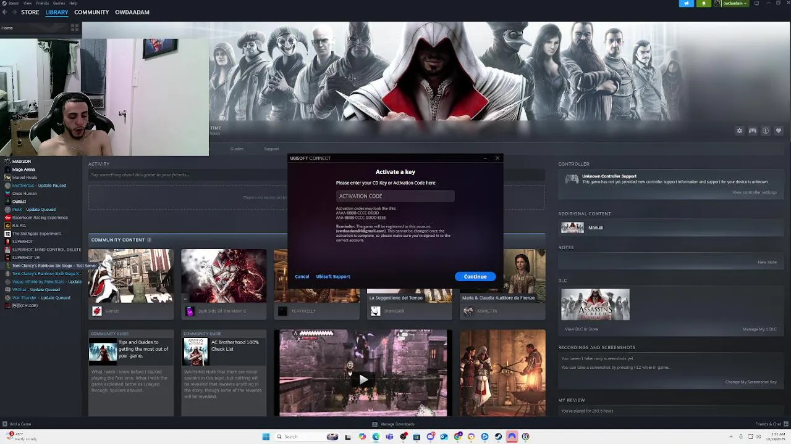Open the game settings gear icon
Screen dimensions: 791x444
(x=739, y=131)
